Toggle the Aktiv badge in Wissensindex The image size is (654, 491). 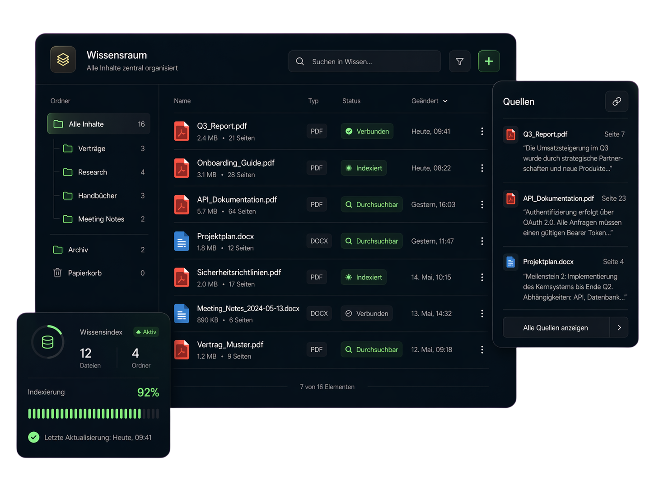[146, 332]
